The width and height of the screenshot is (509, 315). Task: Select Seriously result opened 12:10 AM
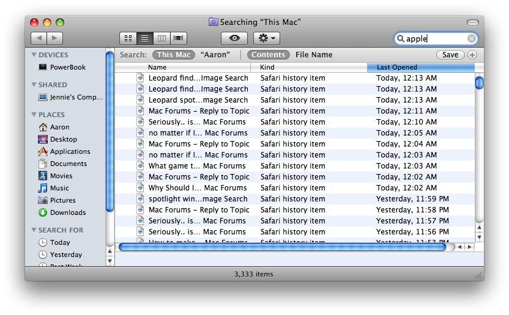pyautogui.click(x=295, y=122)
